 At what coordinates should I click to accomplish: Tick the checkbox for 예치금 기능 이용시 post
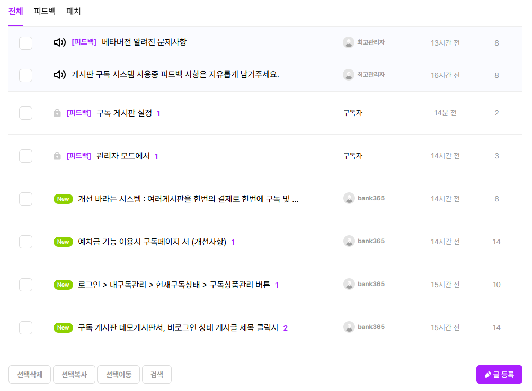pos(25,242)
